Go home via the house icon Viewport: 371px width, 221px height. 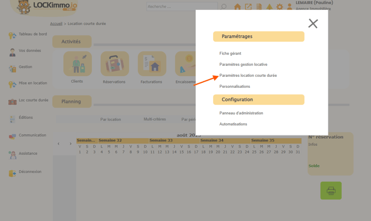pos(238,7)
